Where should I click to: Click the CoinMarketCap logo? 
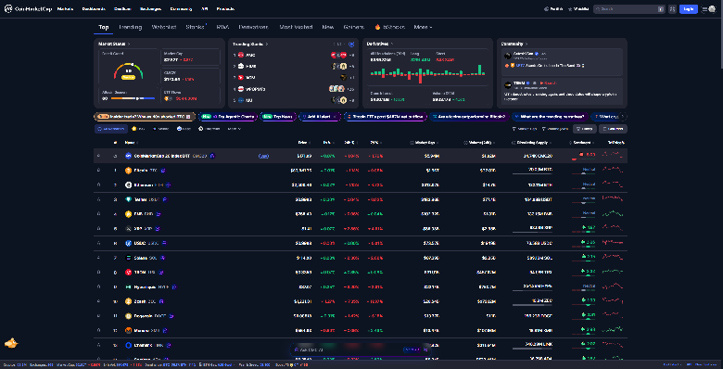click(x=27, y=8)
